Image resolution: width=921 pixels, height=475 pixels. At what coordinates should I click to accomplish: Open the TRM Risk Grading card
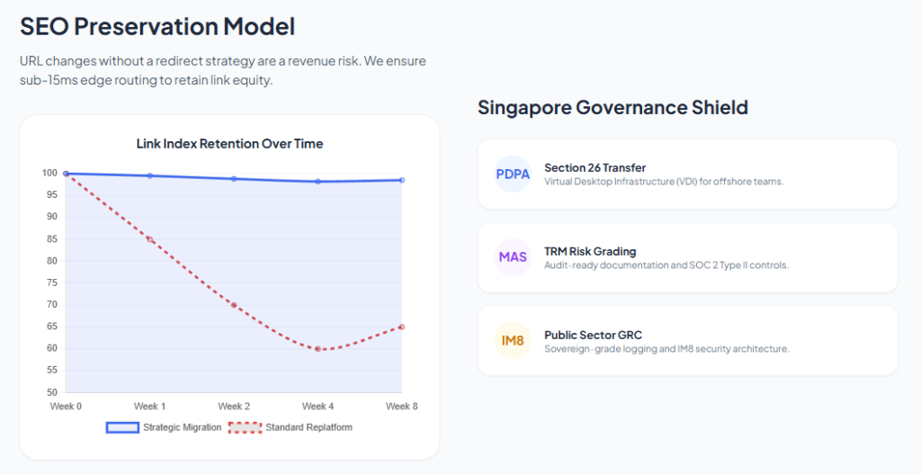pyautogui.click(x=688, y=257)
